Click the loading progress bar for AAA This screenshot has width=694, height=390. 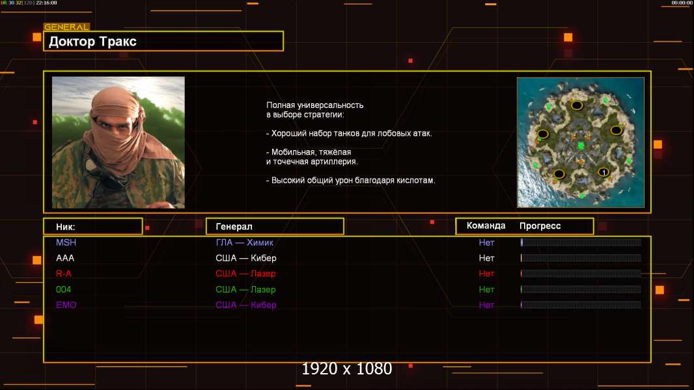[x=581, y=258]
